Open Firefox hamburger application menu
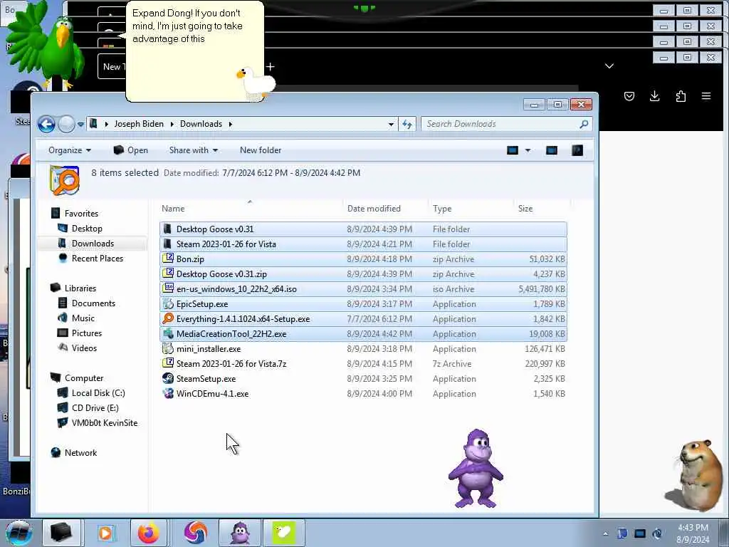Screen dimensions: 729x547 706,96
